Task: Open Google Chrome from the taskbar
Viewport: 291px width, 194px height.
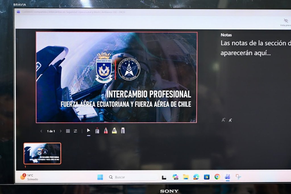Action: tap(217, 177)
